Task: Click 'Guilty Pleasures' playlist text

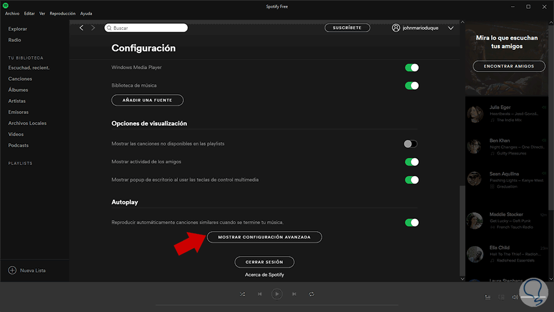Action: tap(511, 154)
